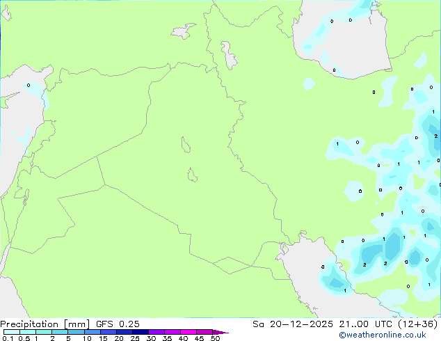The width and height of the screenshot is (441, 341).
Task: Select the 15–20 mm legend swatch
Action: click(x=108, y=332)
